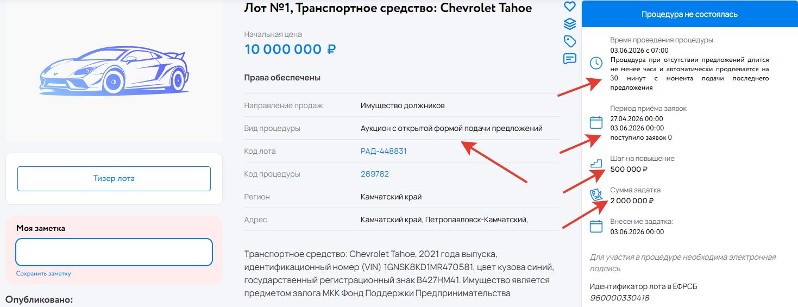Viewport: 798px width, 307px height.
Task: Open procedure code 269782 link
Action: 375,174
